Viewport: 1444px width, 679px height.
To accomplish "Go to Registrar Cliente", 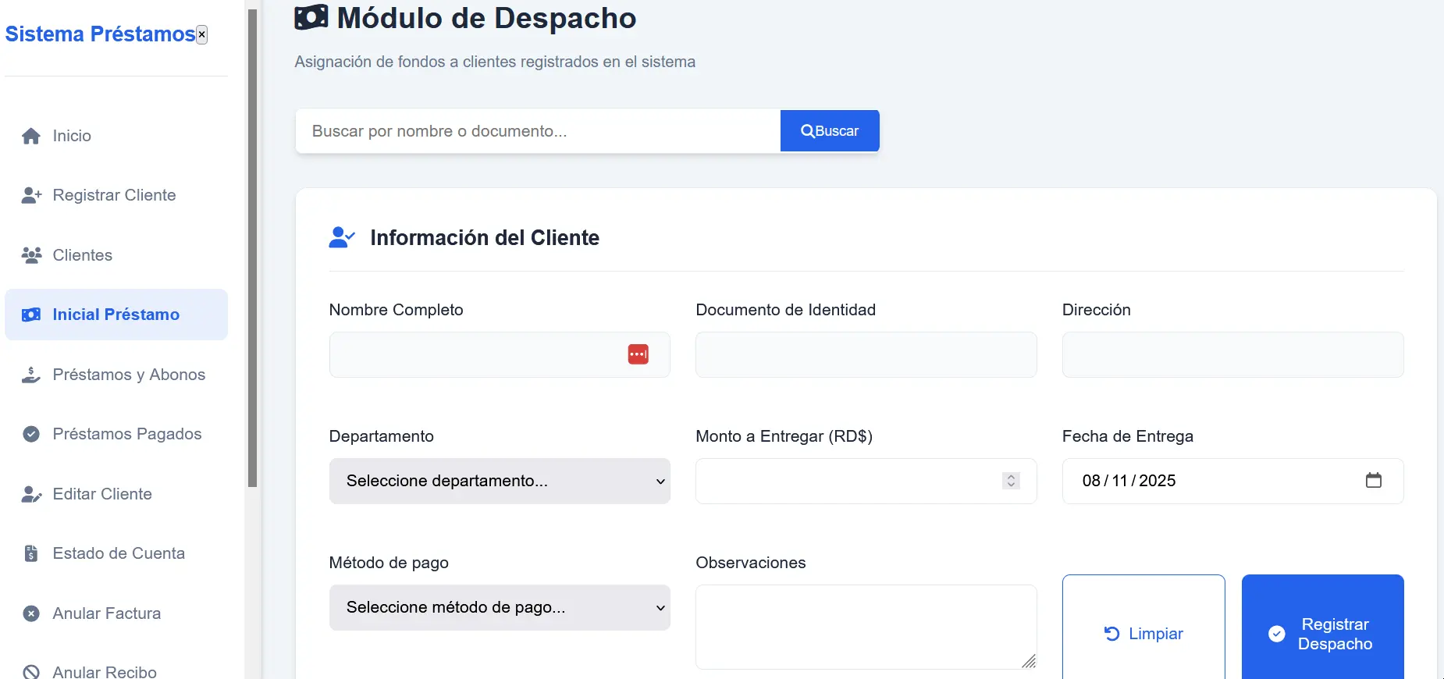I will pos(116,195).
